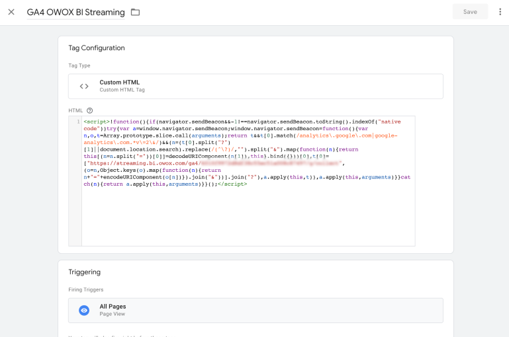Open the All Pages firing trigger
The height and width of the screenshot is (337, 509).
(255, 311)
